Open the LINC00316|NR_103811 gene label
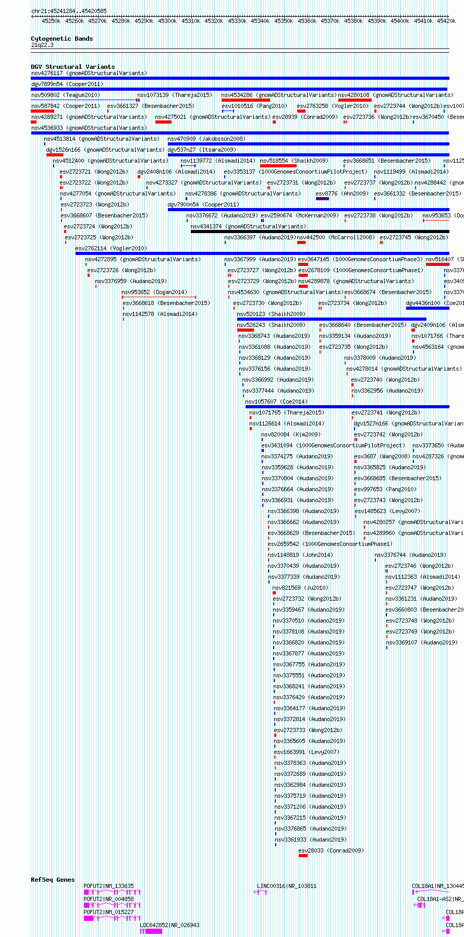Image resolution: width=464 pixels, height=937 pixels. [287, 886]
